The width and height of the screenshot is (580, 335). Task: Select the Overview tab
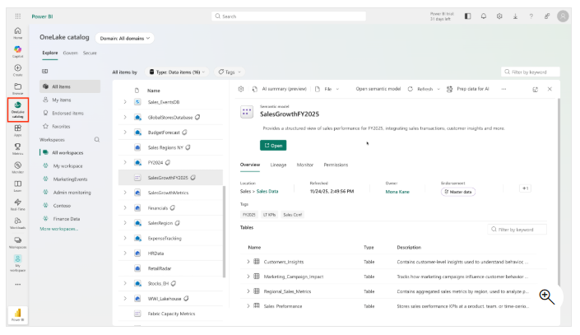coord(250,165)
